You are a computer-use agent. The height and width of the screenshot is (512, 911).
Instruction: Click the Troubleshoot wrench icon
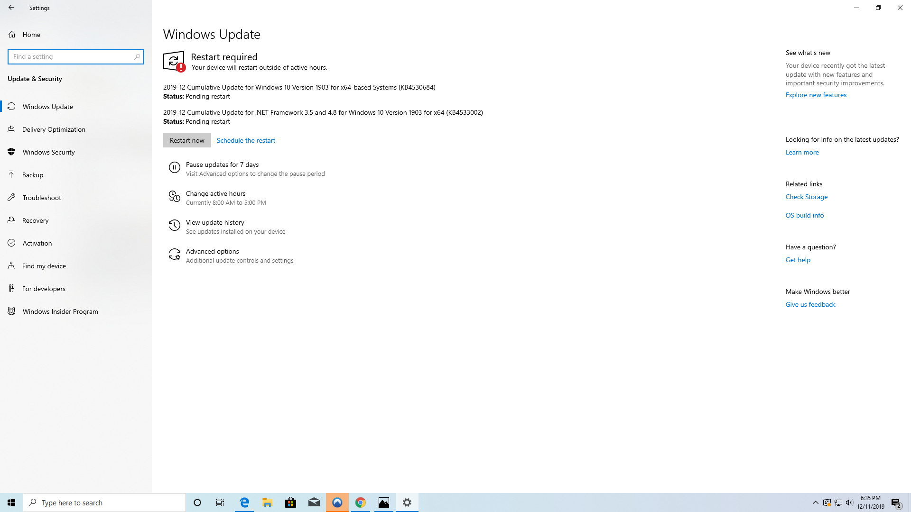(x=11, y=198)
